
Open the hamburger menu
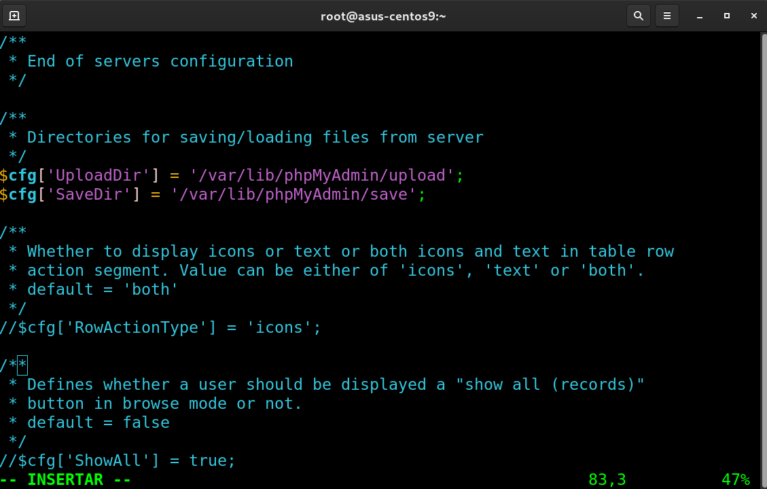[x=666, y=16]
